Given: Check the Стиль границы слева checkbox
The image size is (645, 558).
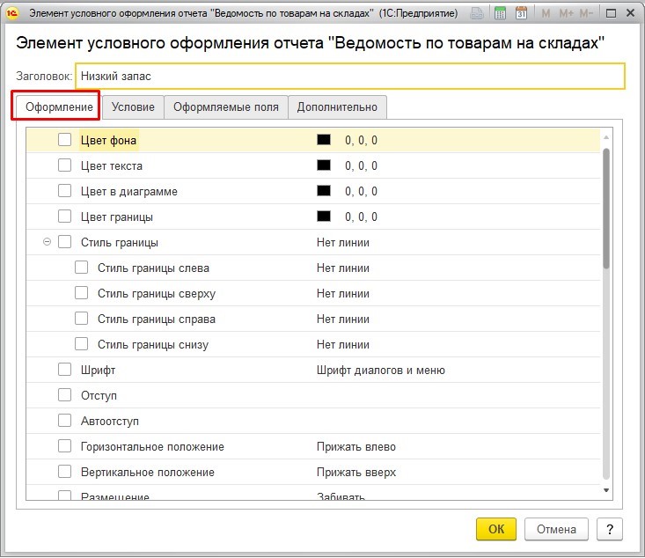Looking at the screenshot, I should (82, 268).
